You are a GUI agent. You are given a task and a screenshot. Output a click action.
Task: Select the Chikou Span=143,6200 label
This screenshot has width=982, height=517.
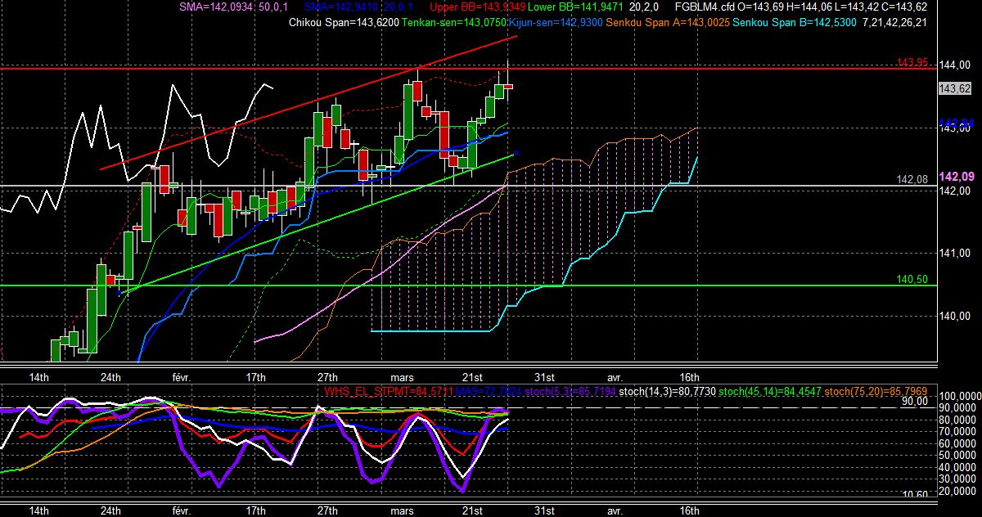344,22
